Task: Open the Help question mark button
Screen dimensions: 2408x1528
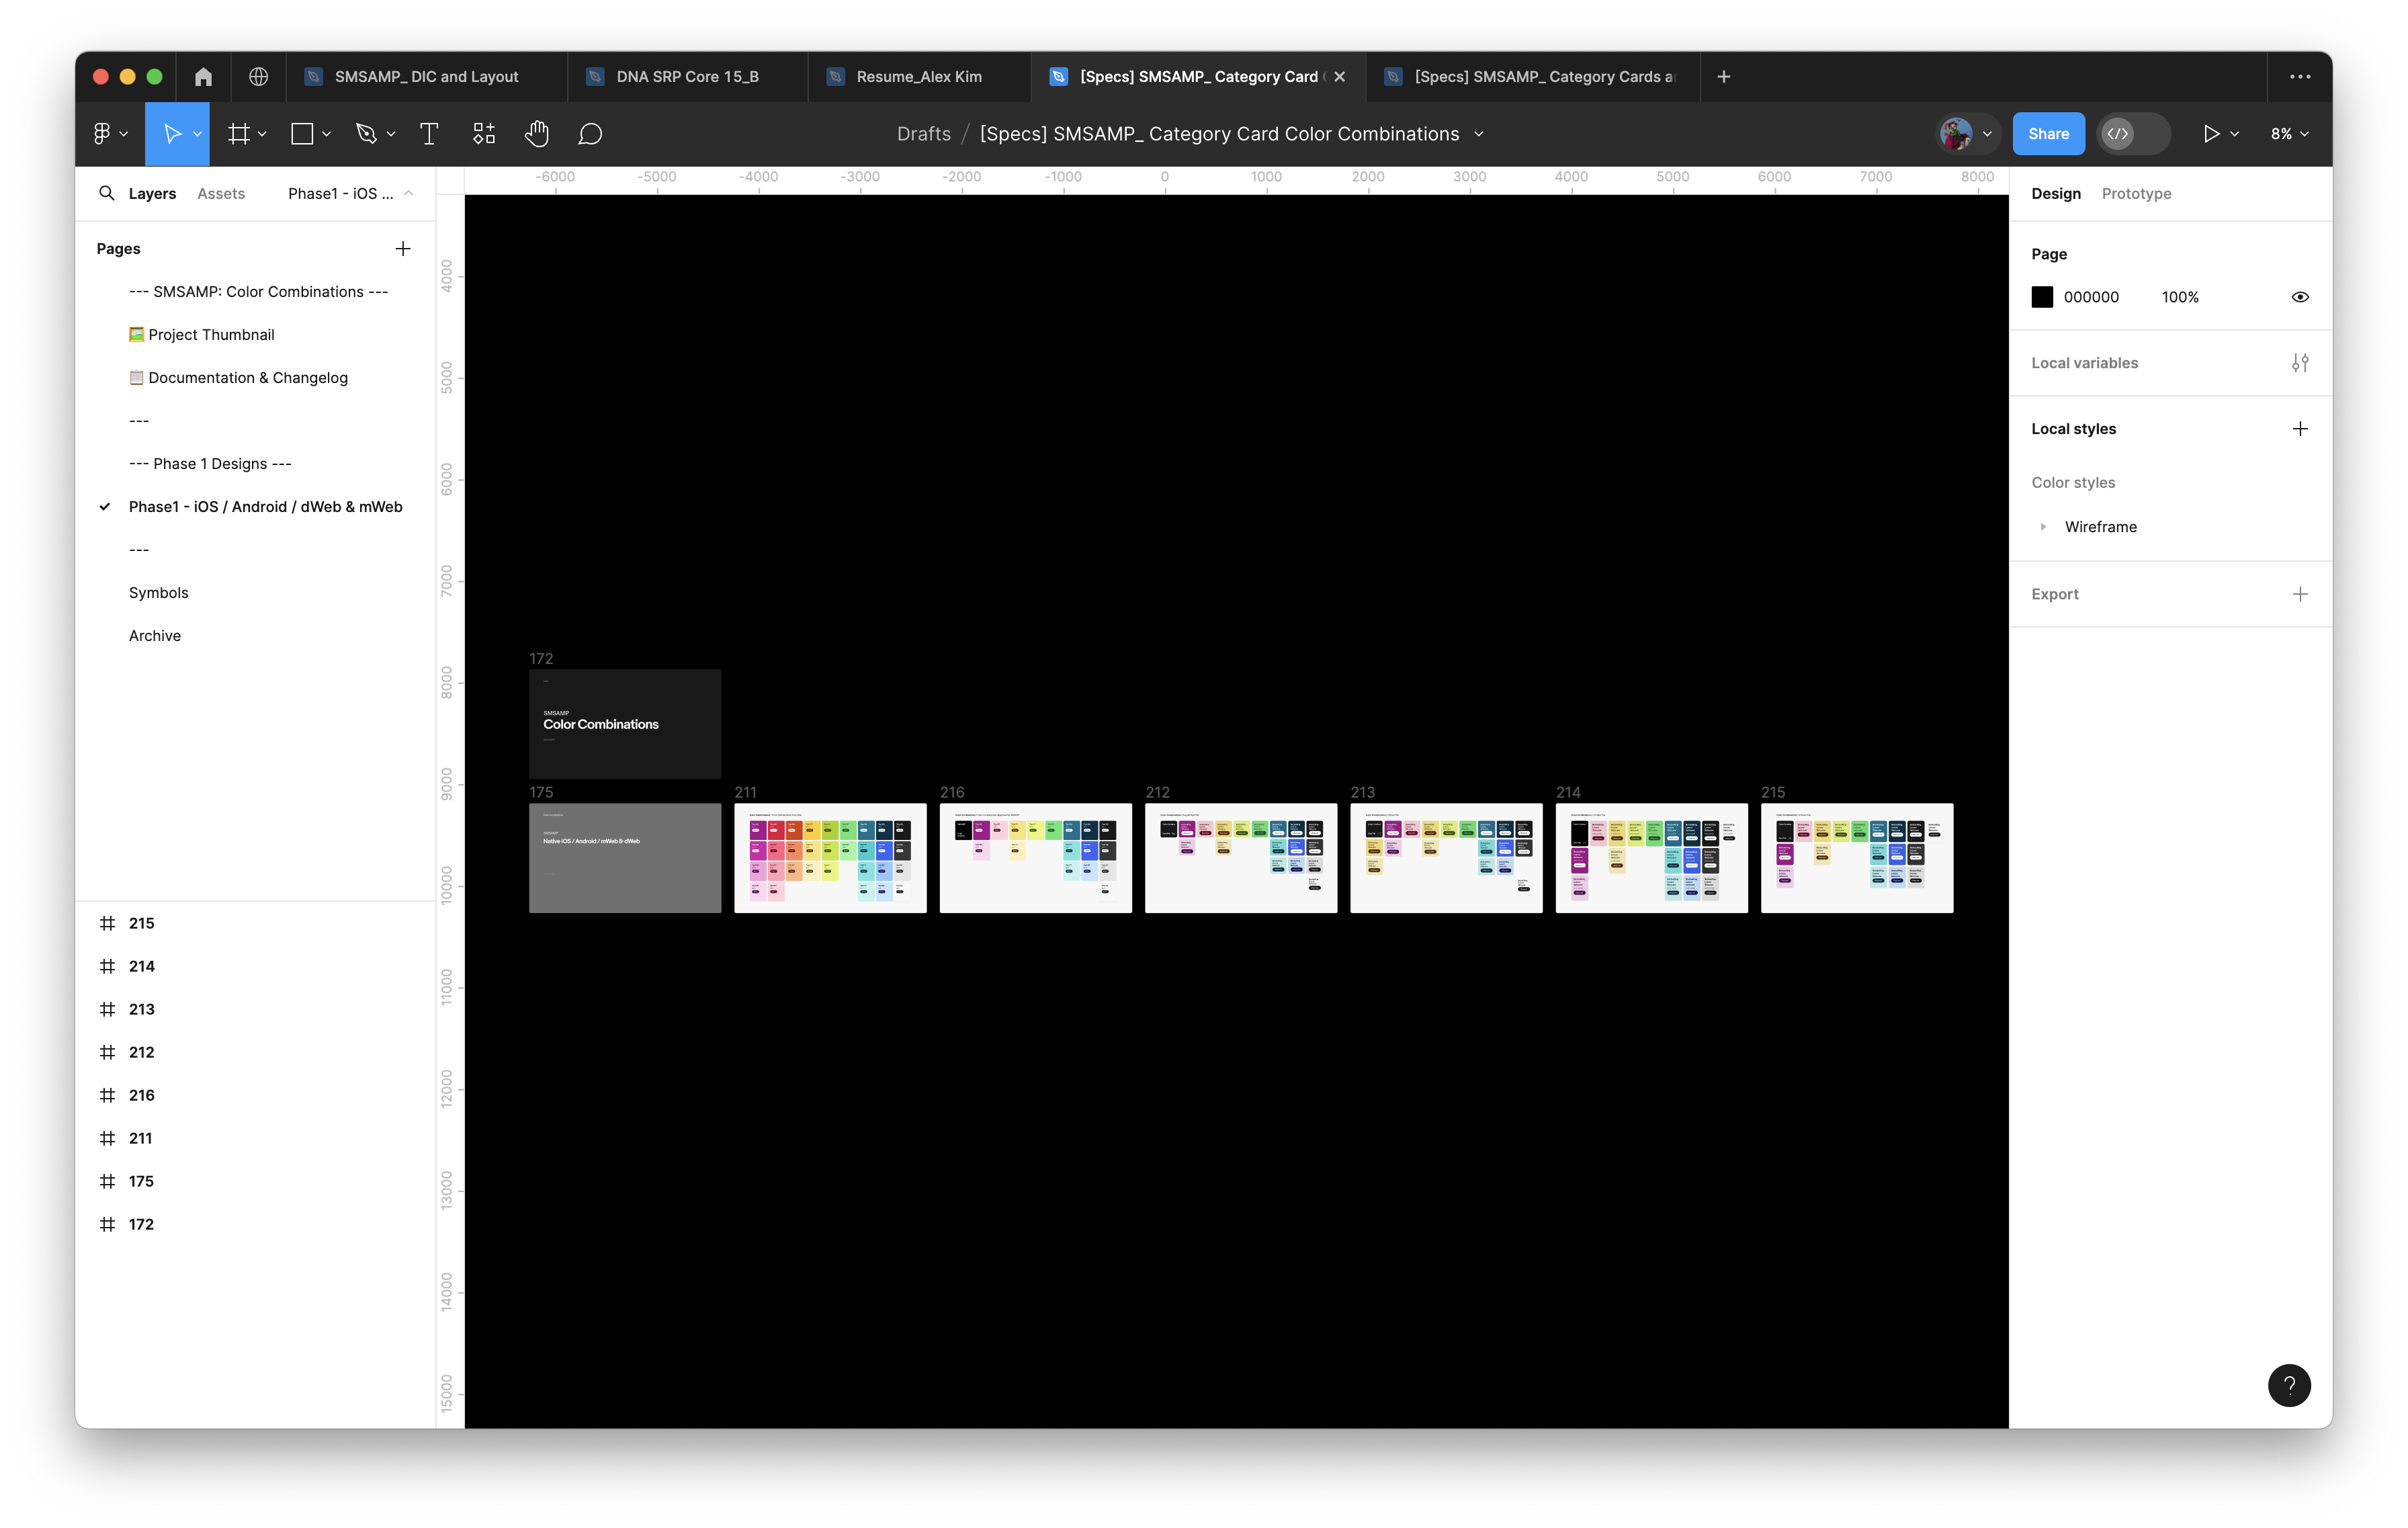Action: [x=2289, y=1385]
